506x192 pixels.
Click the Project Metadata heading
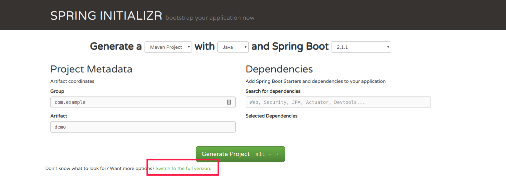point(91,69)
